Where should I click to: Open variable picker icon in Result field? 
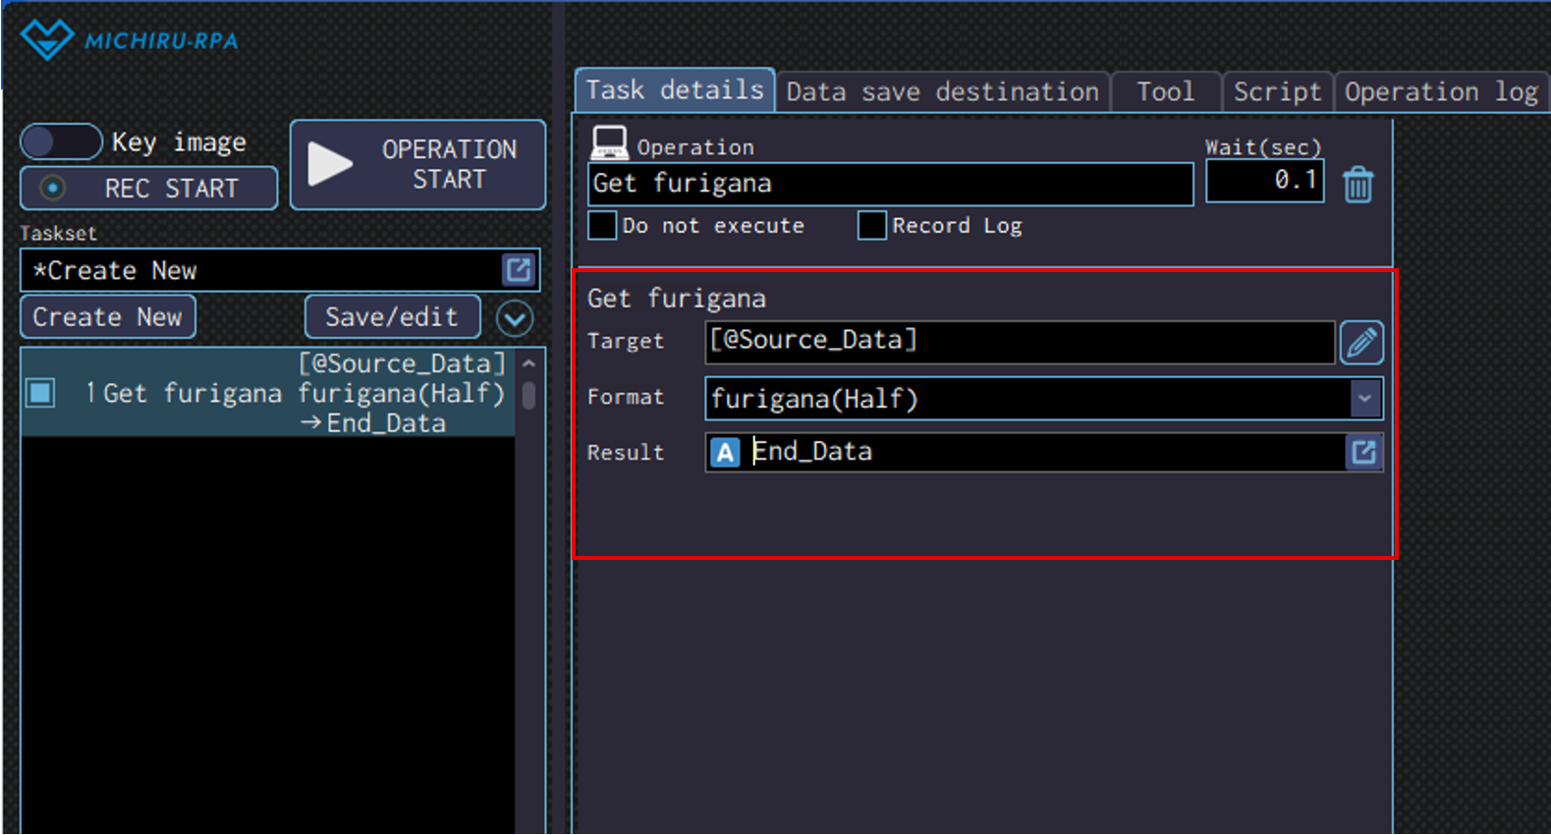click(x=1363, y=452)
